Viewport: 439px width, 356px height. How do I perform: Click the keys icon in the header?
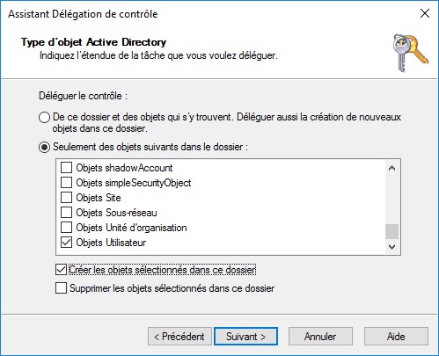pos(411,53)
